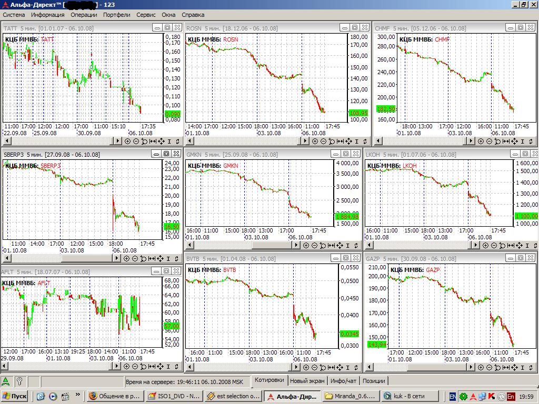Open the Окна menu
Screen dimensions: 539x404
[x=168, y=15]
